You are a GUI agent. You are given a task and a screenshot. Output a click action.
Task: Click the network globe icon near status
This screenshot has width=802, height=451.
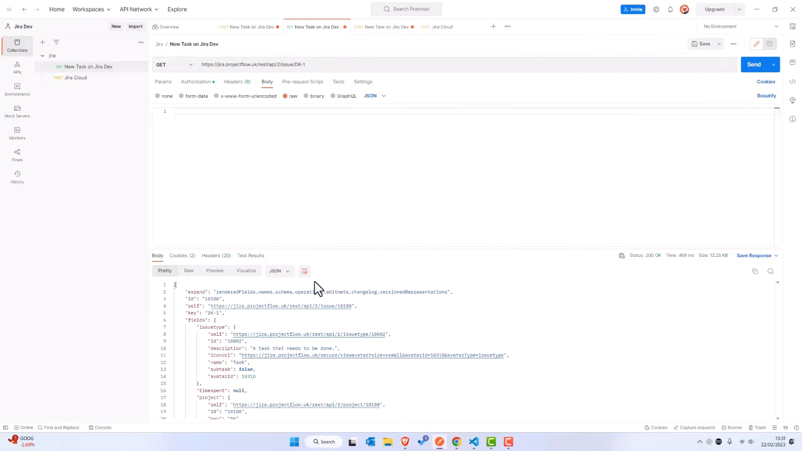622,256
